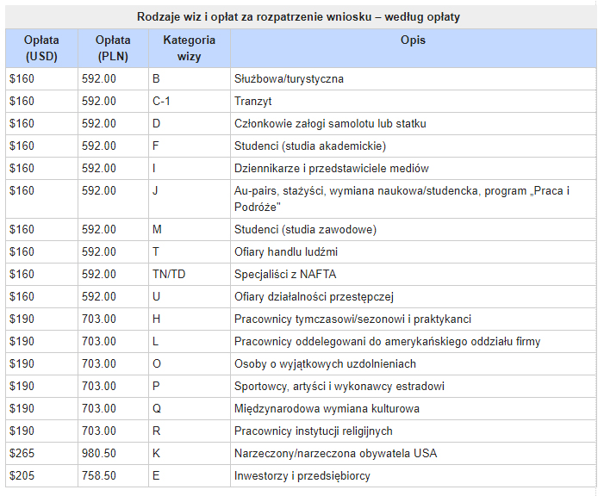Click "Ofiary działalności przestępczej" cell
The width and height of the screenshot is (604, 496).
point(413,296)
